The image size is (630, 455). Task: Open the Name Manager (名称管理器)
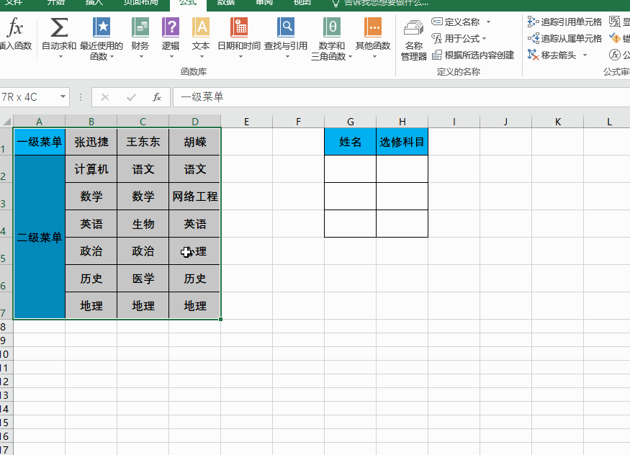414,40
